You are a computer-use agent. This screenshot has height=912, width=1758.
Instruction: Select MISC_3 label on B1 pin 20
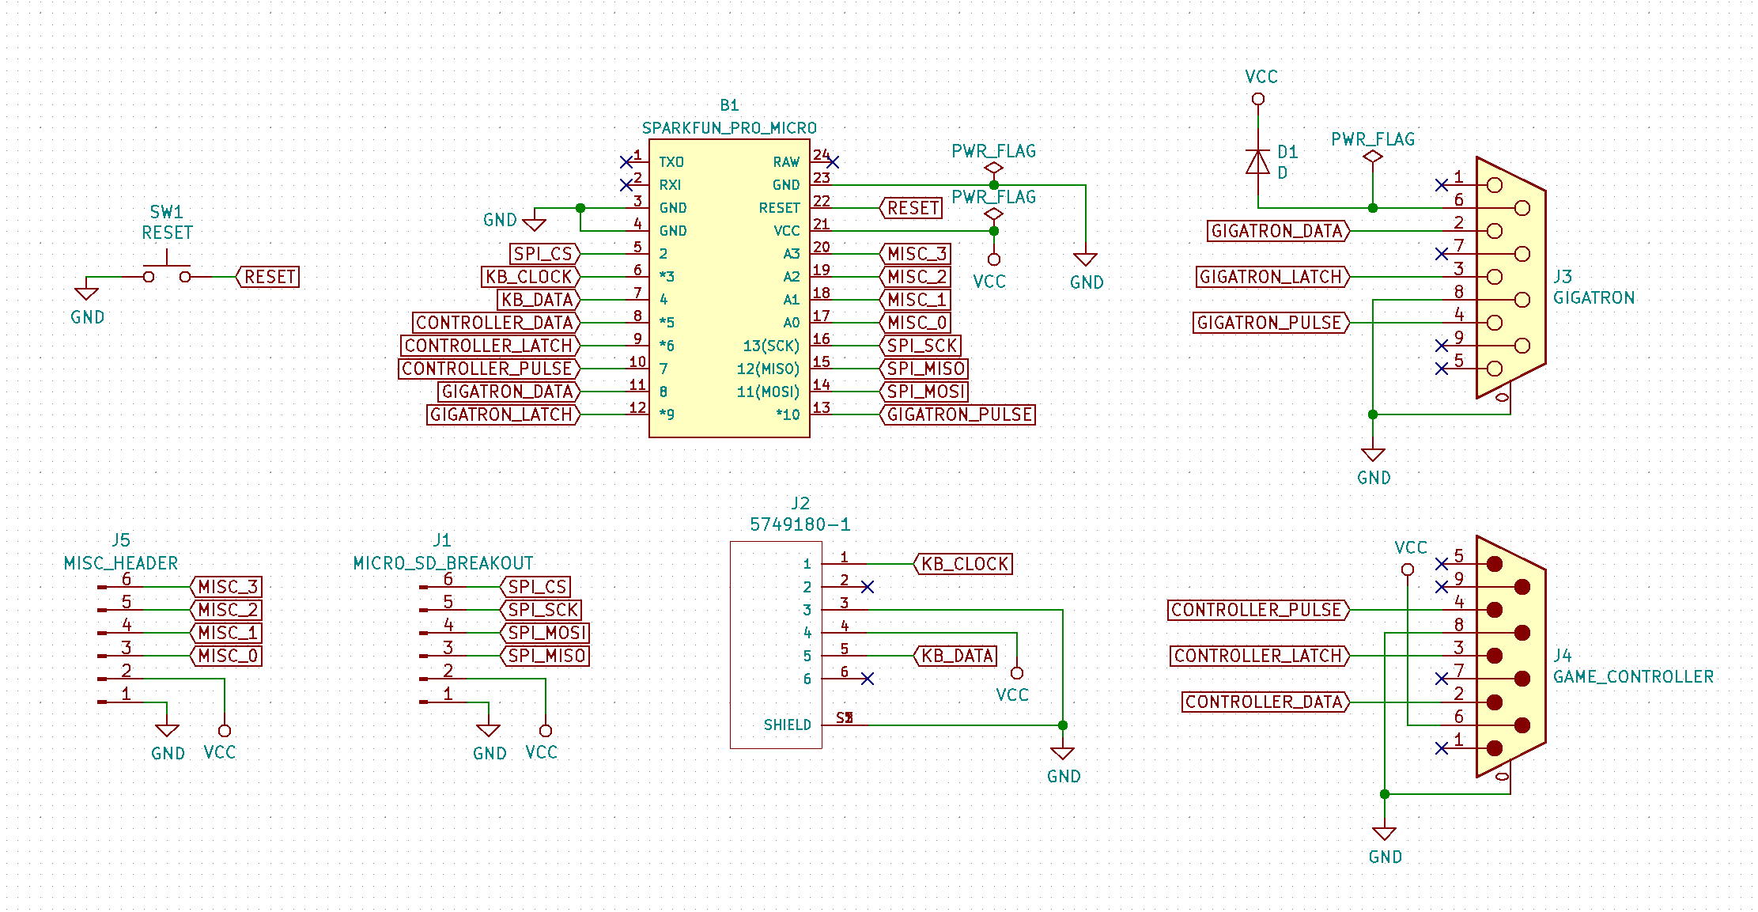(x=915, y=254)
